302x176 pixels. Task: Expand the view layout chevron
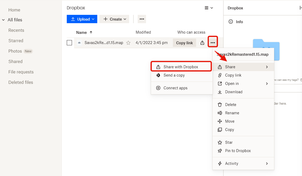pyautogui.click(x=212, y=8)
